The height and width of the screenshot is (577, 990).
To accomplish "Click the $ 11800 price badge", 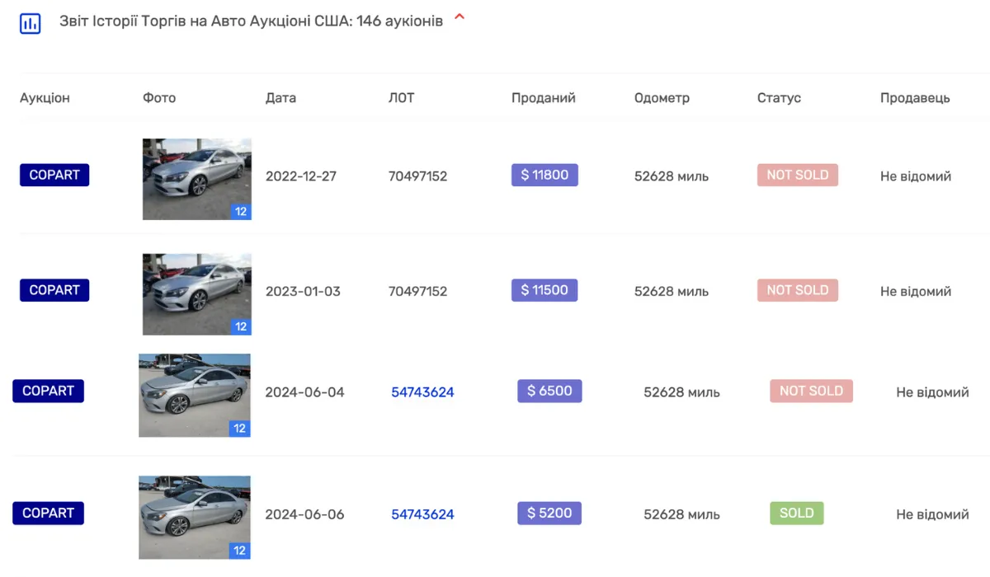I will pyautogui.click(x=544, y=175).
